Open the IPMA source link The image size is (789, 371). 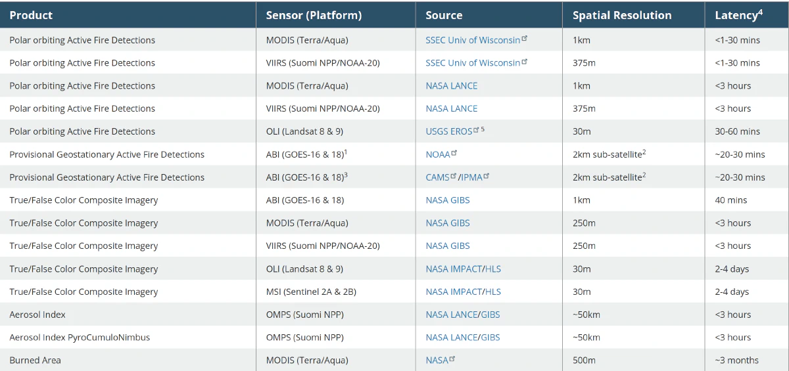(x=471, y=177)
